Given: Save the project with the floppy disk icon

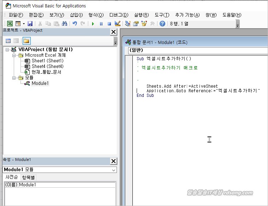Looking at the screenshot, I should click(x=30, y=24).
